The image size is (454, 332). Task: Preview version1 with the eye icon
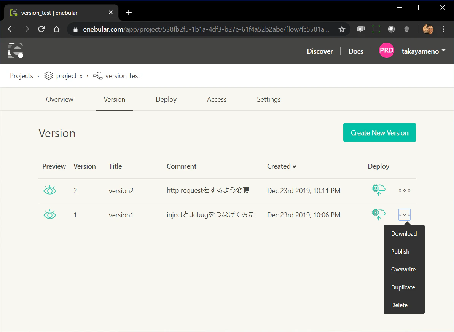(x=50, y=215)
